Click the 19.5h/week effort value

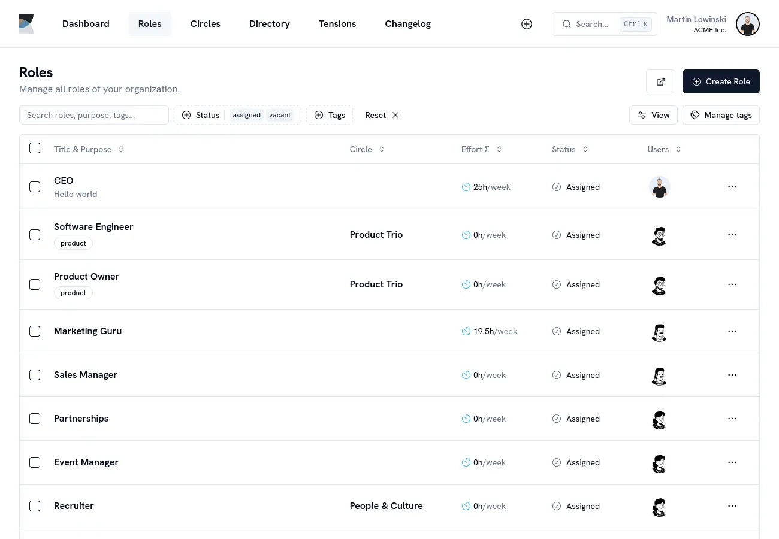click(496, 331)
